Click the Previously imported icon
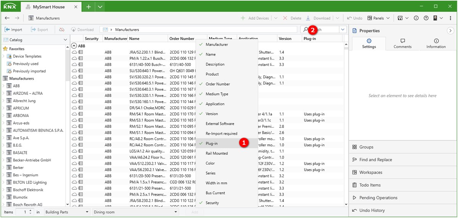Screen dimensions: 458x218 pyautogui.click(x=9, y=71)
